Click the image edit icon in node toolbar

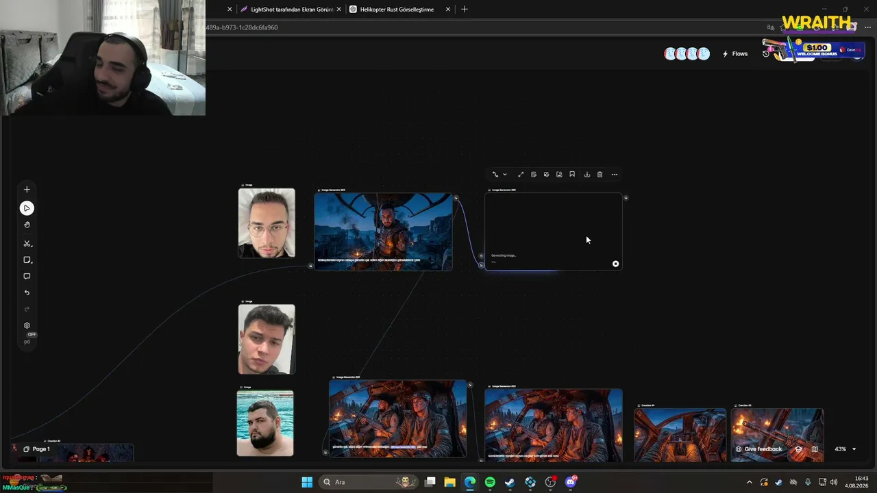point(546,175)
